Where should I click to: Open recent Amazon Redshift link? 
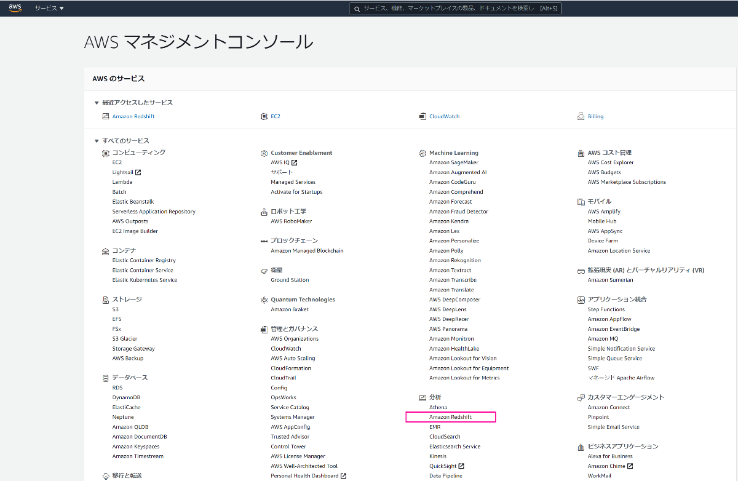133,116
